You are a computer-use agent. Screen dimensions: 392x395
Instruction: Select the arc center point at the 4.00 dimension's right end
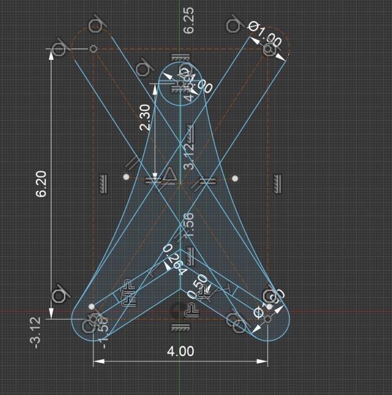pyautogui.click(x=267, y=319)
